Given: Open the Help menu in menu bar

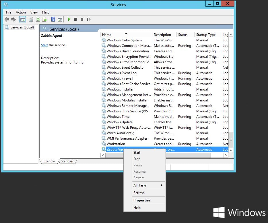Looking at the screenshot, I should click(x=46, y=12).
